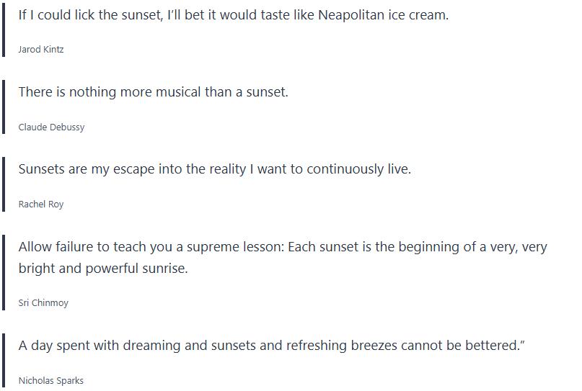Click the quote about refreshing breezes
582x391 pixels.
[271, 346]
